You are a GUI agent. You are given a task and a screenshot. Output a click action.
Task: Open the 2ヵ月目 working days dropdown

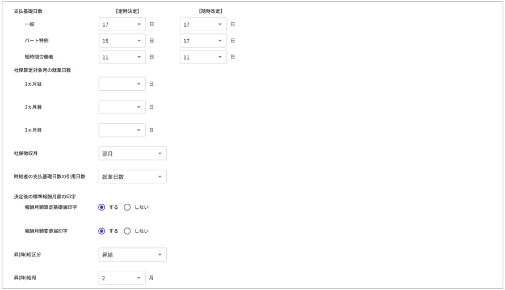(x=122, y=107)
